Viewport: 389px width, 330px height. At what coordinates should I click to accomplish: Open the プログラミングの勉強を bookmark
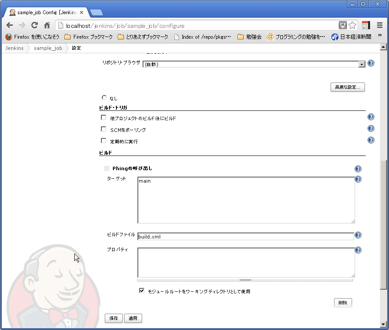296,37
